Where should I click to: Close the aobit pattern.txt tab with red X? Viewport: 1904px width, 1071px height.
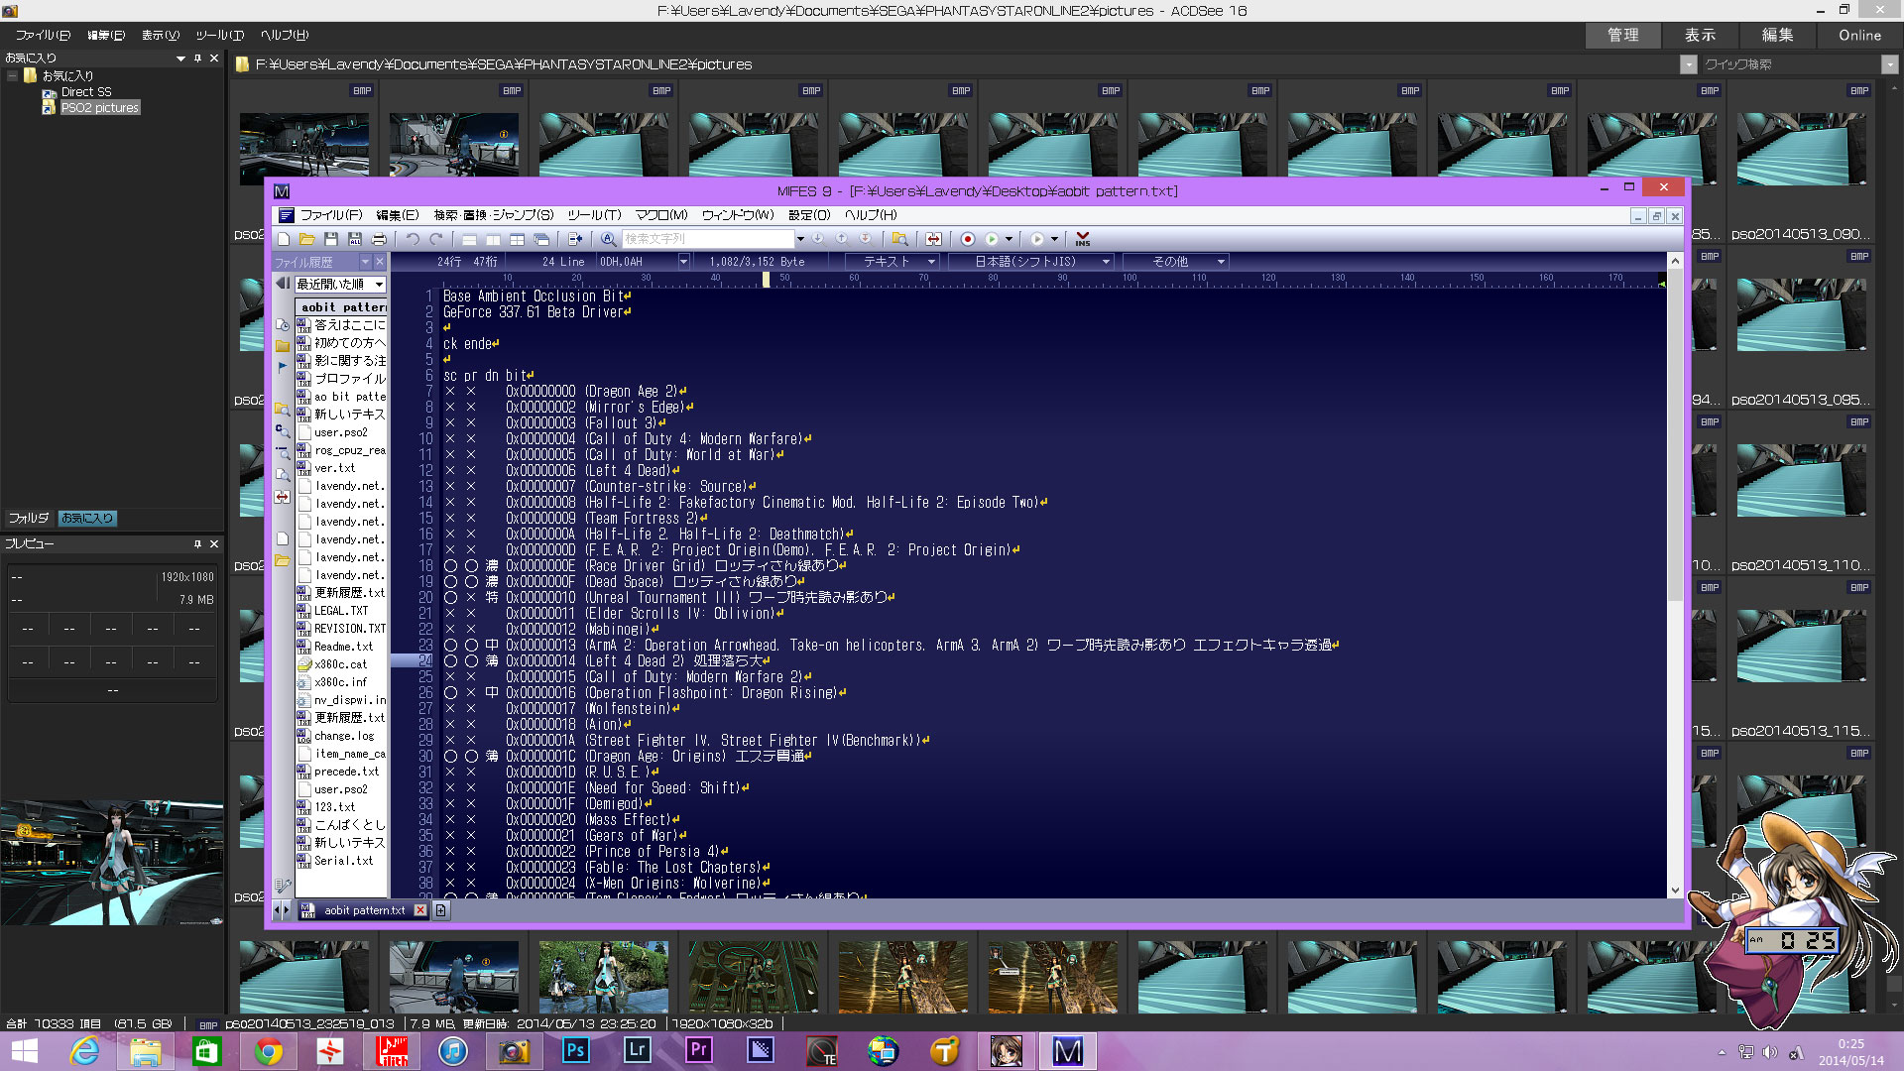coord(420,910)
